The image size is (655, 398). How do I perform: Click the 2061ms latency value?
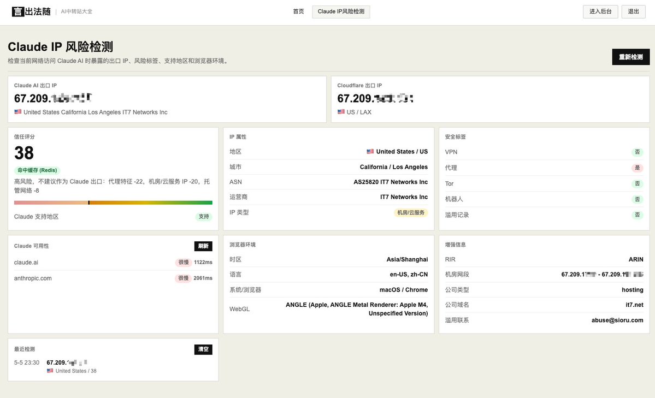click(203, 278)
